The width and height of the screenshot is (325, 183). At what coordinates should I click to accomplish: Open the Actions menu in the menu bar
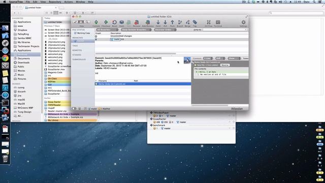click(69, 2)
